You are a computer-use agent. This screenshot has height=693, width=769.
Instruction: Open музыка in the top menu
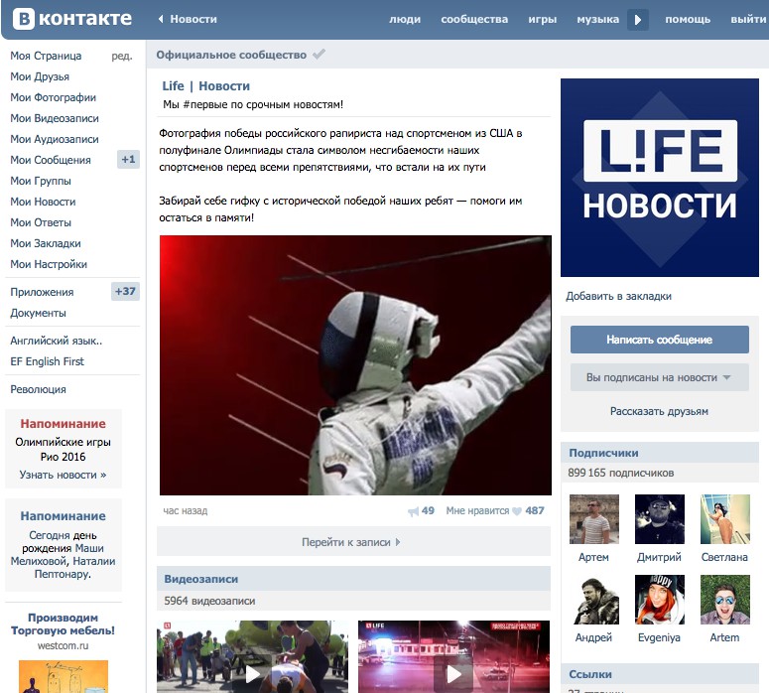coord(598,19)
